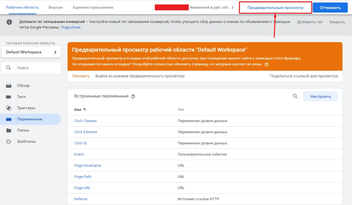Select the Теги tag icon
Viewport: 352px width, 205px height.
pyautogui.click(x=9, y=97)
